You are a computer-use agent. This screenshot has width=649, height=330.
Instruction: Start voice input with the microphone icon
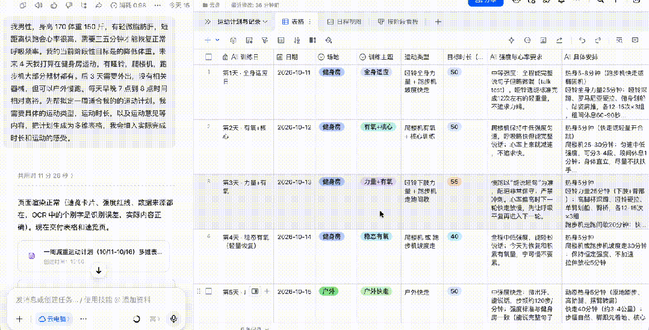[174, 319]
